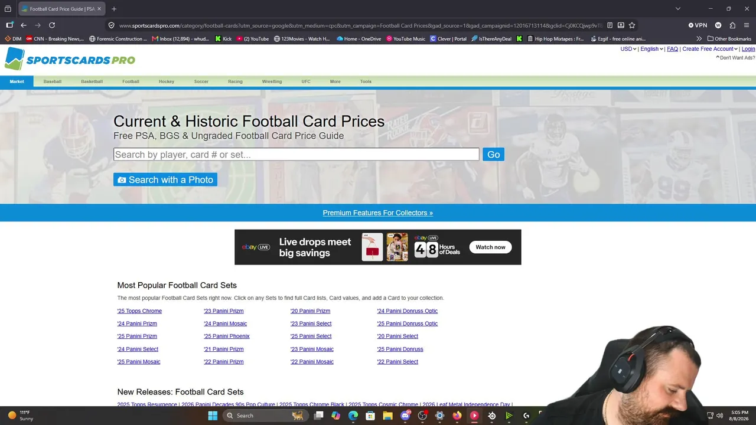756x425 pixels.
Task: Click Watch now on the eBay ad
Action: [490, 247]
